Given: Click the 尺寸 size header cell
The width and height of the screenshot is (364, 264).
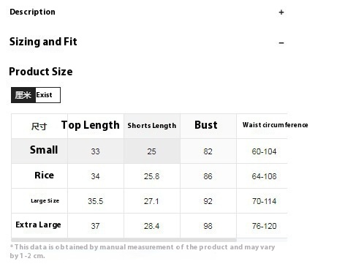Looking at the screenshot, I should (39, 127).
